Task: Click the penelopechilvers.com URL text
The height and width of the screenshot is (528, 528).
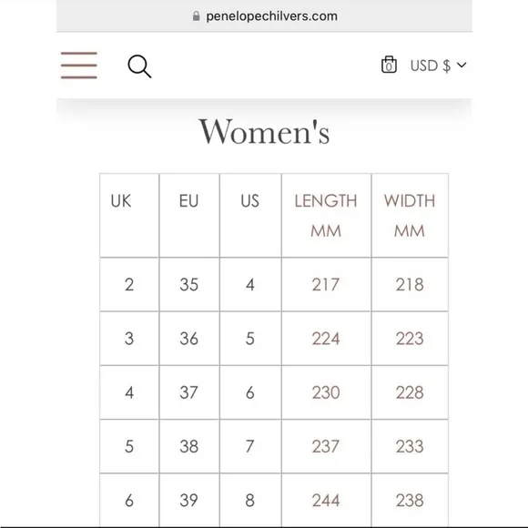Action: click(271, 15)
